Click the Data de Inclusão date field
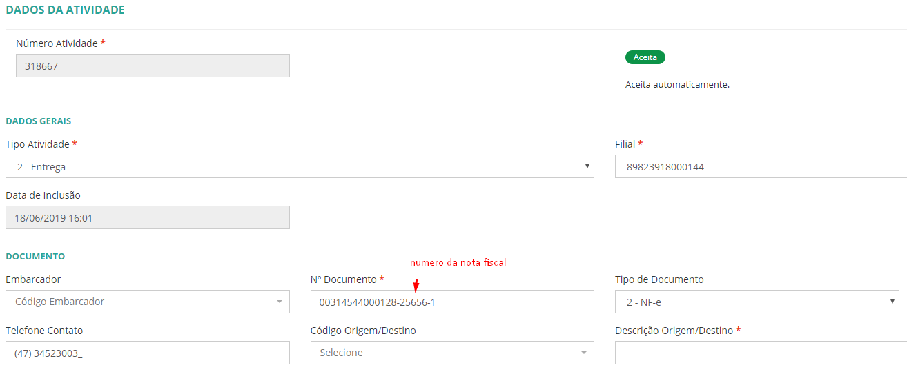907x374 pixels. pyautogui.click(x=147, y=217)
